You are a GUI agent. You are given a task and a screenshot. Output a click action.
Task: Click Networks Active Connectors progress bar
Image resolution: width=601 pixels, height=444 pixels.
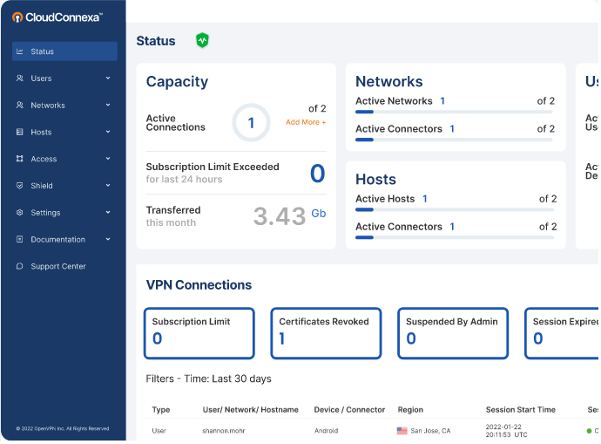pyautogui.click(x=454, y=140)
